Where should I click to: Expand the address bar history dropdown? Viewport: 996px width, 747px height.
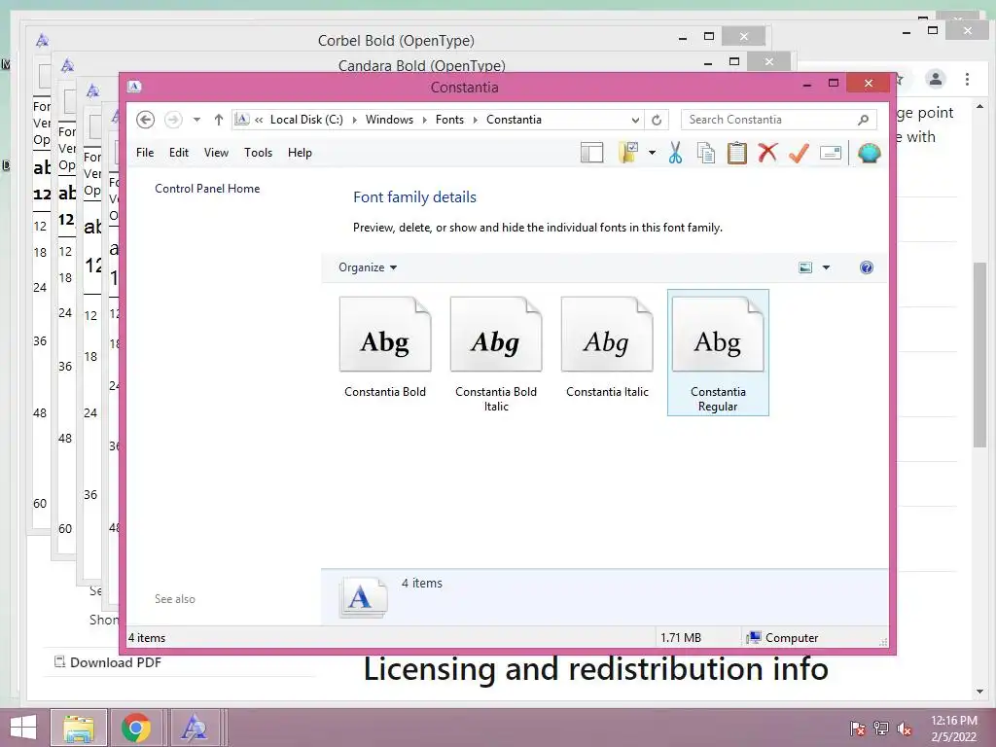click(x=635, y=120)
